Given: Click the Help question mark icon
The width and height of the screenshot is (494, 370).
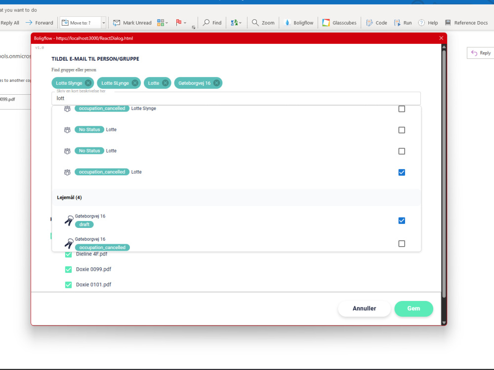Looking at the screenshot, I should [421, 23].
